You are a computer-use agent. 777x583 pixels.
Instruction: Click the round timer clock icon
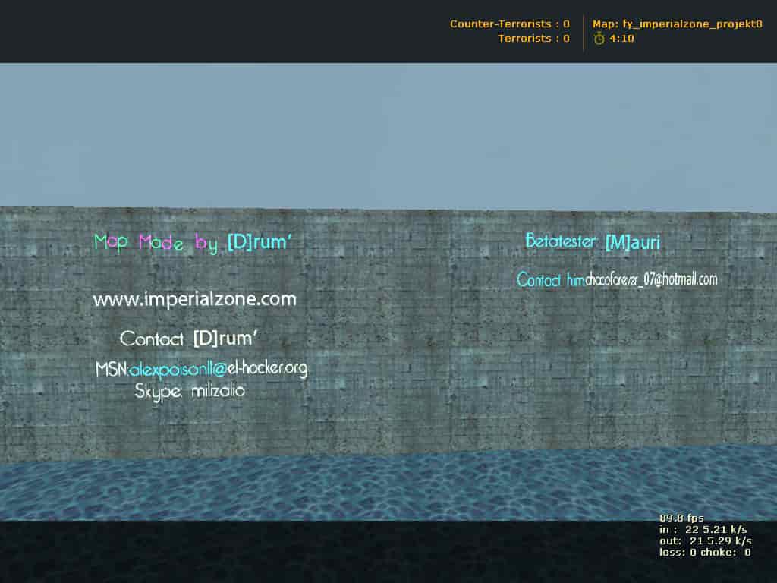(x=599, y=38)
